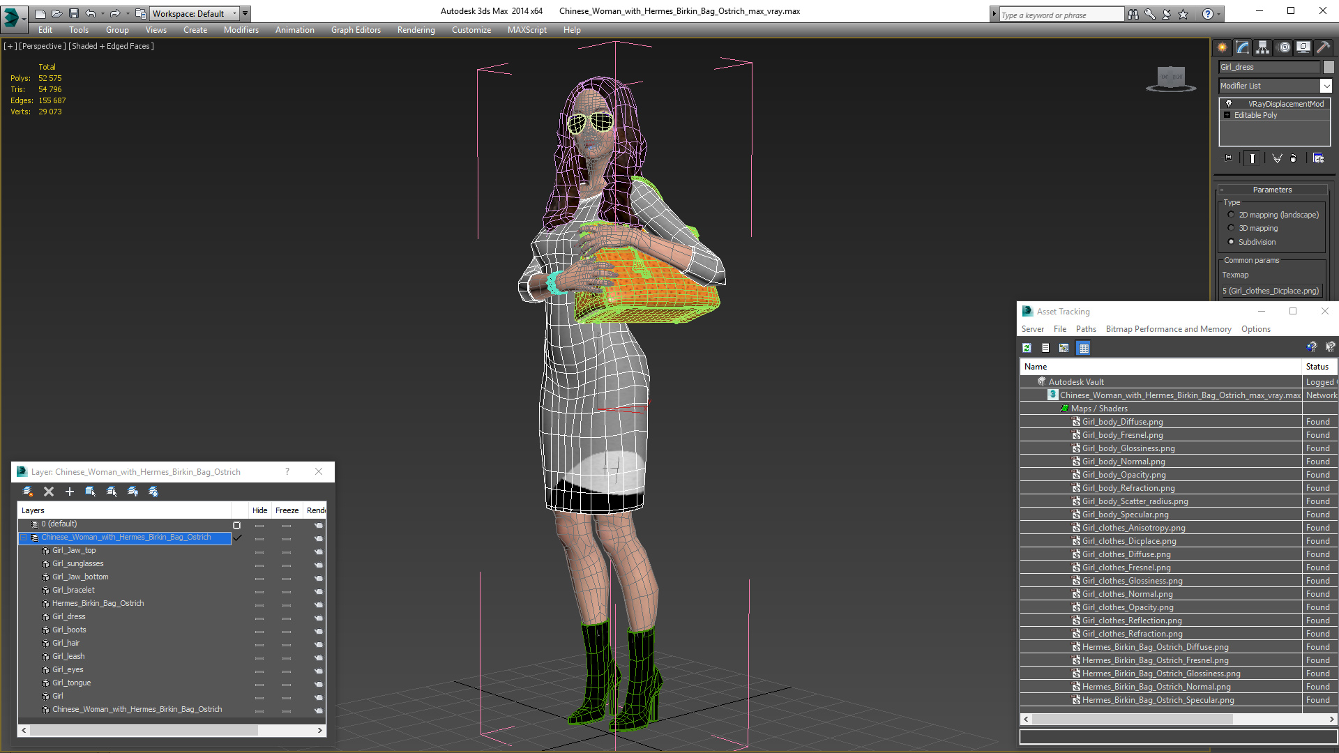Image resolution: width=1339 pixels, height=753 pixels.
Task: Click the New Scene icon
Action: pos(40,13)
